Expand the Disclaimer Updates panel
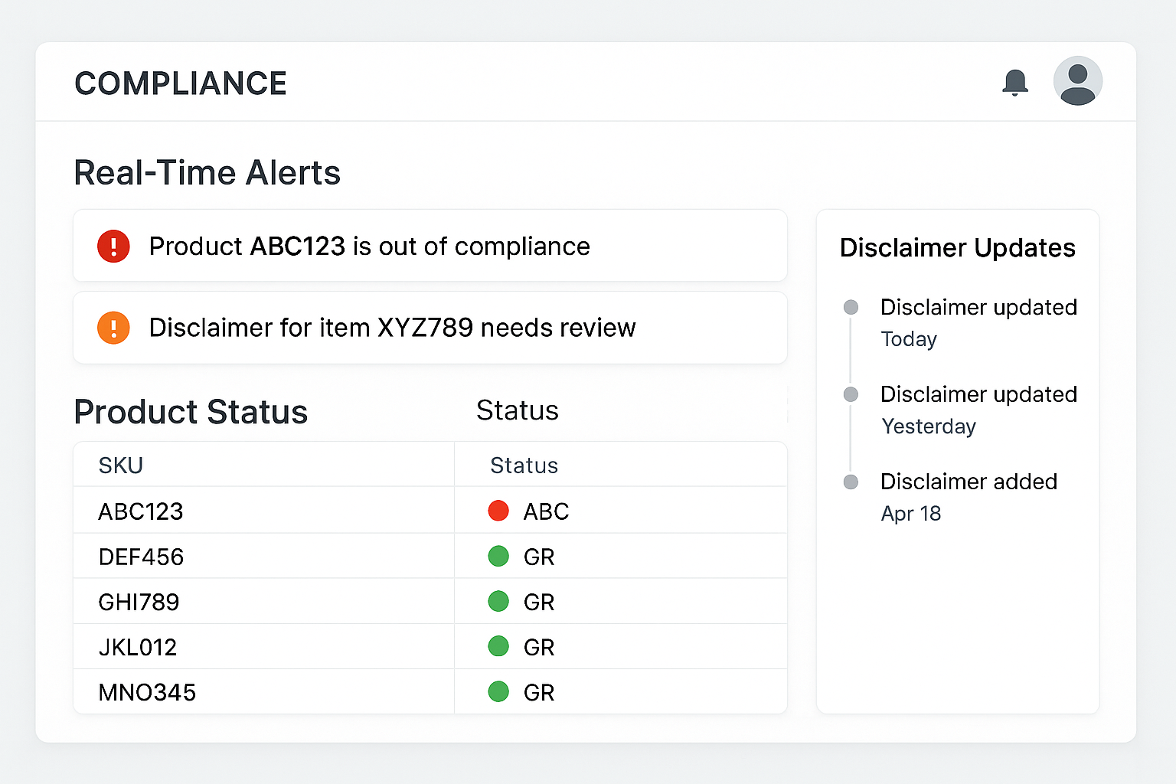 click(957, 247)
